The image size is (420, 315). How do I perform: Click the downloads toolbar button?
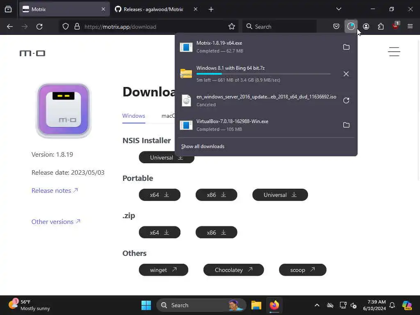point(351,26)
